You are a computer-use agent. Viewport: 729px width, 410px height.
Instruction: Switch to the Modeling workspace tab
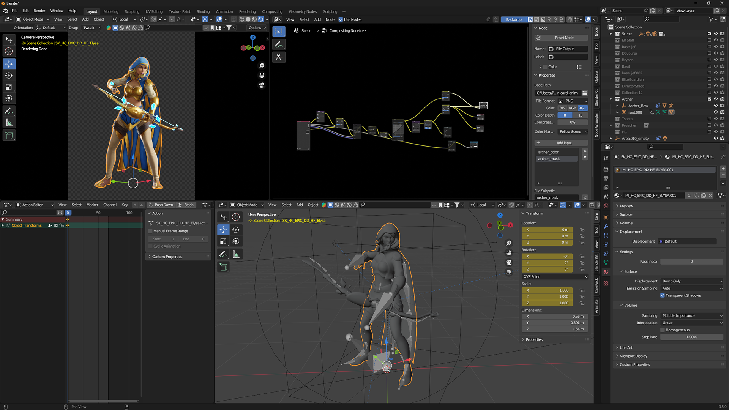[x=111, y=11]
